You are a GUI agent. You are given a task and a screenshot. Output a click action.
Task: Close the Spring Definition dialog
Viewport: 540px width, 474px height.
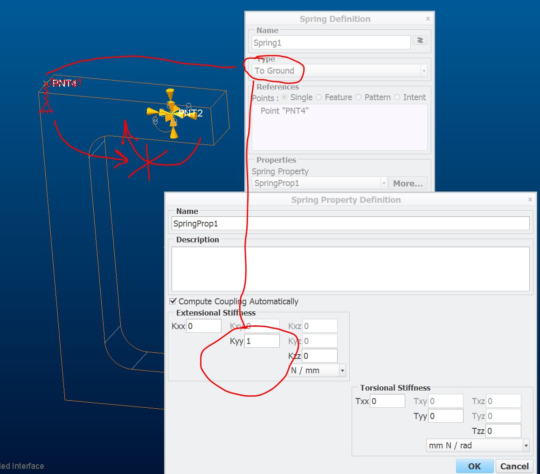coord(428,19)
